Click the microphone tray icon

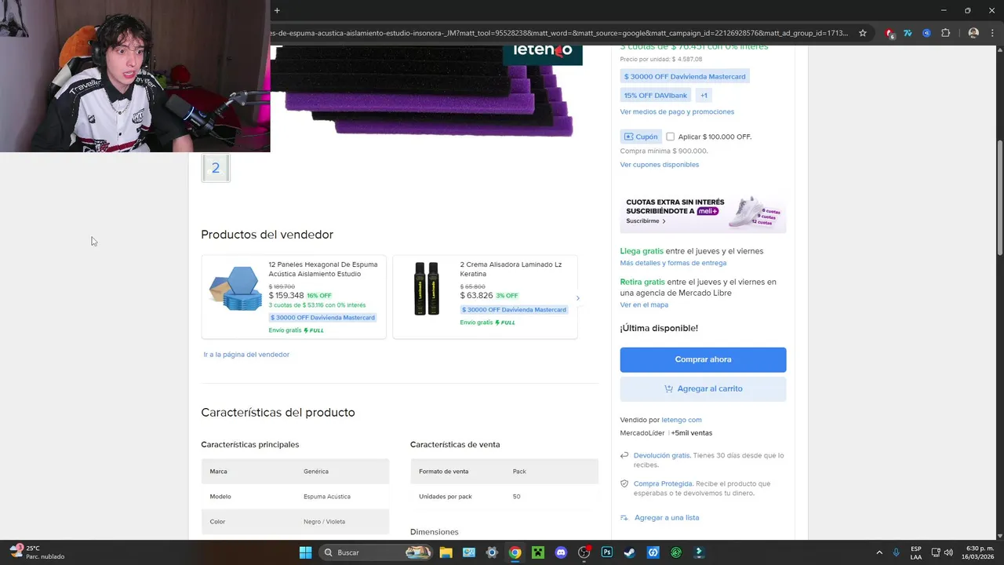897,552
